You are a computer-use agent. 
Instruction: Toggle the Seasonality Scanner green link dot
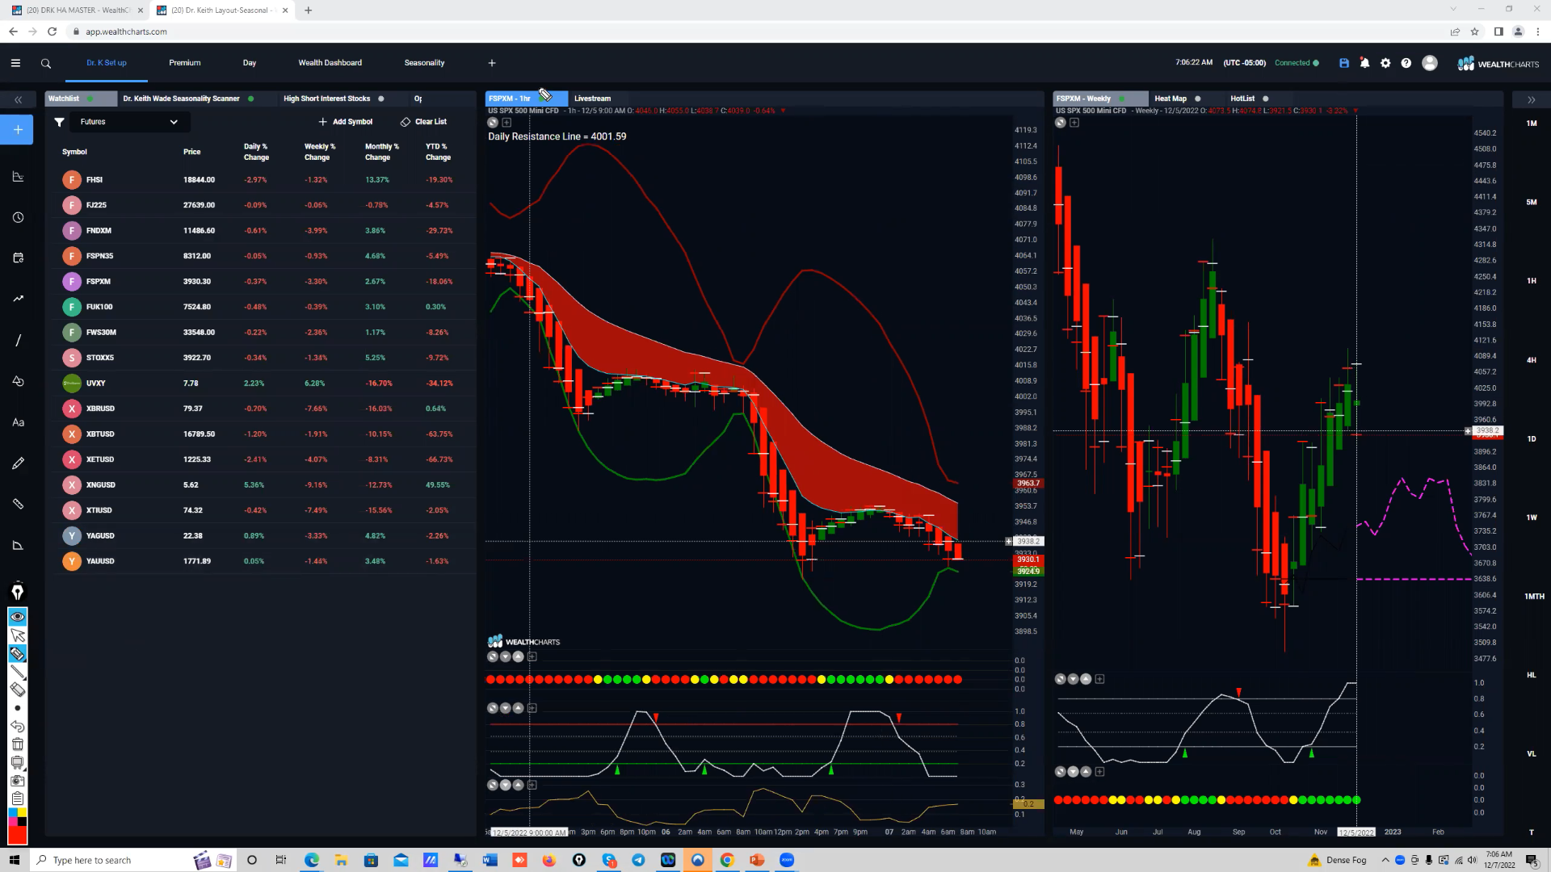[x=250, y=99]
